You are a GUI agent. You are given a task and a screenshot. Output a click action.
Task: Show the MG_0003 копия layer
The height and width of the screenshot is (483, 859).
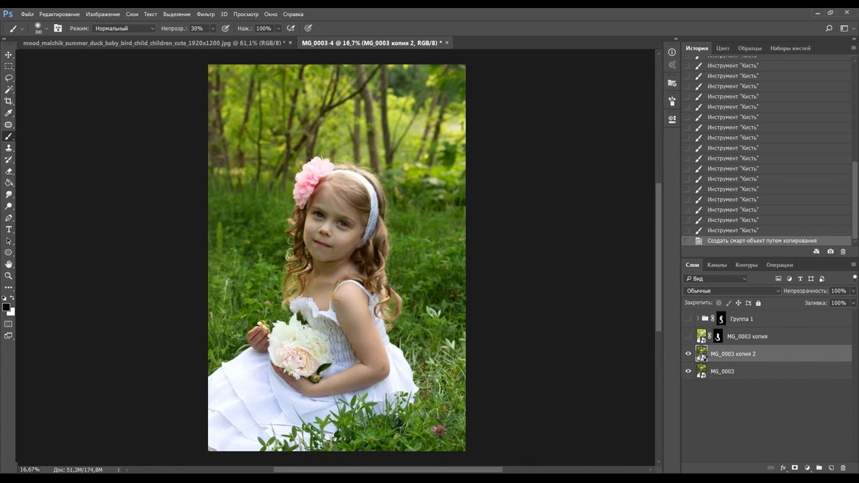tap(688, 336)
